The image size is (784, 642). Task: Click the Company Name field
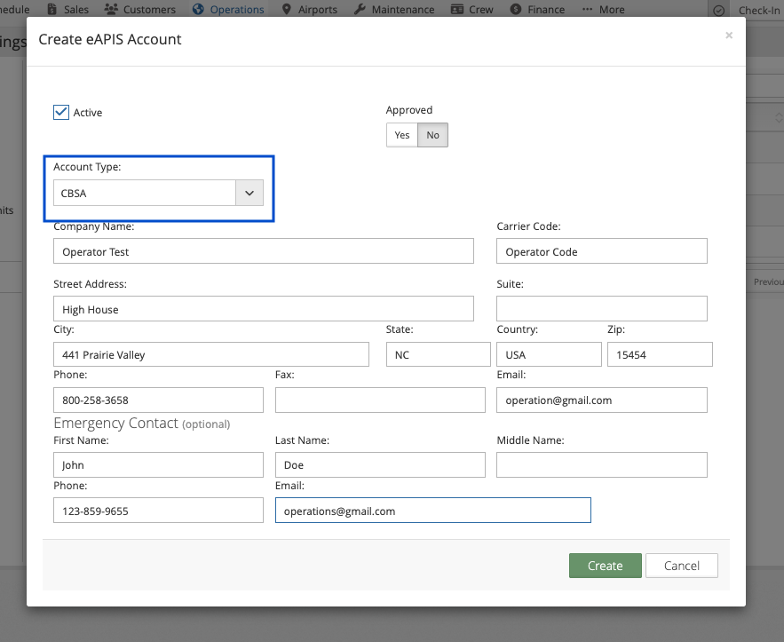263,252
